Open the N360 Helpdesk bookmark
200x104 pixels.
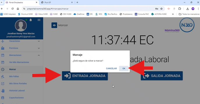8,14
